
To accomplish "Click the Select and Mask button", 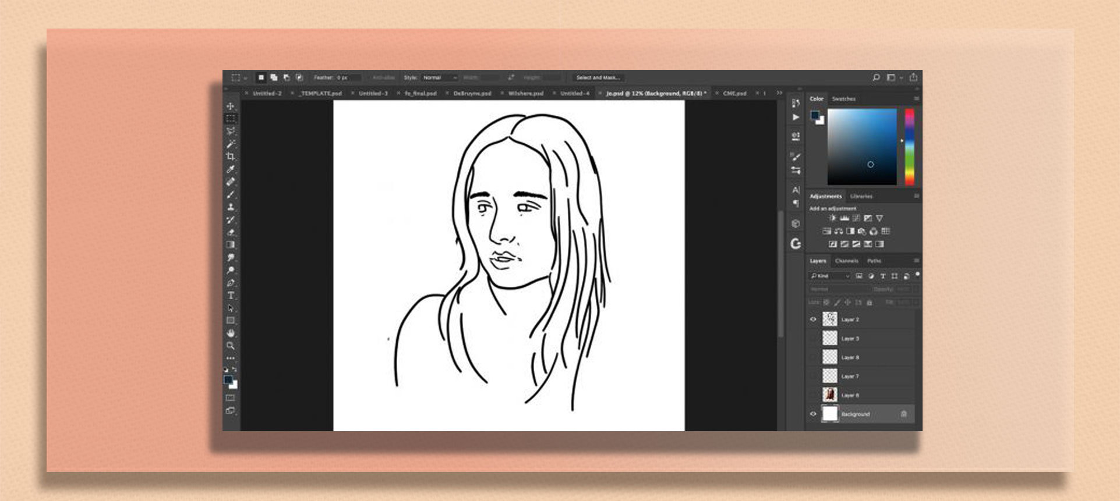I will (598, 77).
